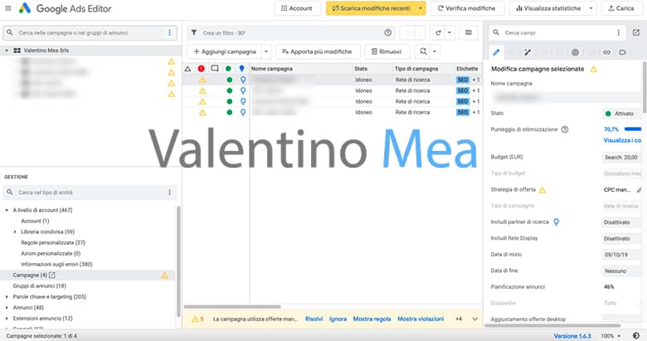Sort by the blue recommendations column header
Viewport: 647px width, 341px height.
pos(242,69)
